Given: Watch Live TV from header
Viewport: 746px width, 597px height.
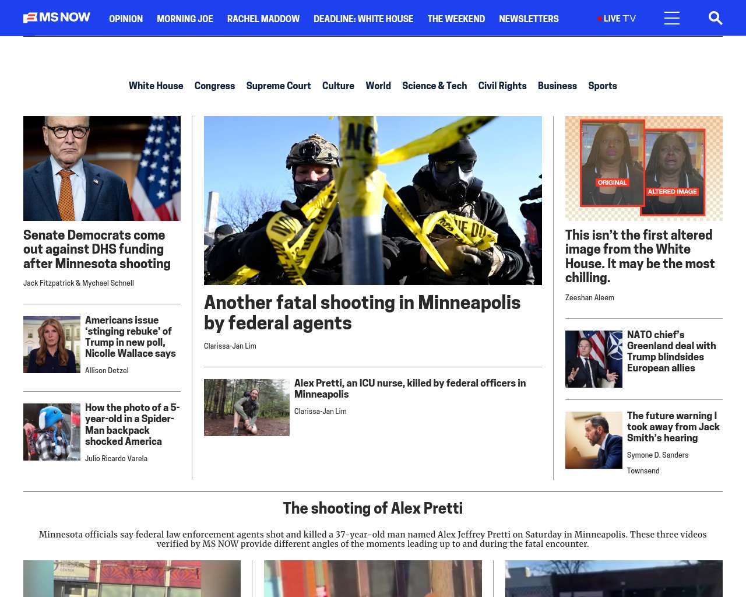Looking at the screenshot, I should click(x=617, y=19).
